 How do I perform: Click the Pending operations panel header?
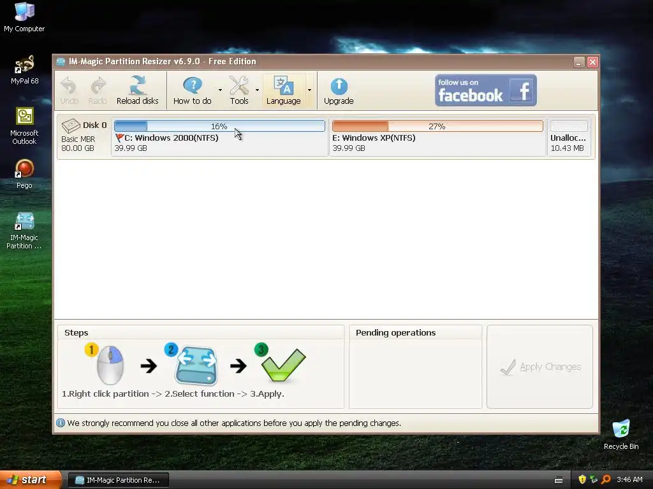[395, 332]
